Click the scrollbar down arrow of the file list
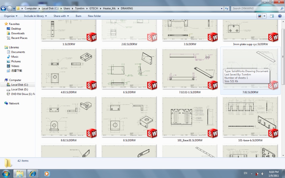This screenshot has height=178, width=285. (x=283, y=155)
